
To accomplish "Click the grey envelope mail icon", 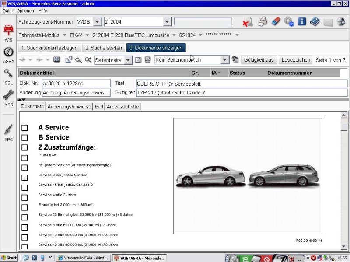I will [x=328, y=22].
